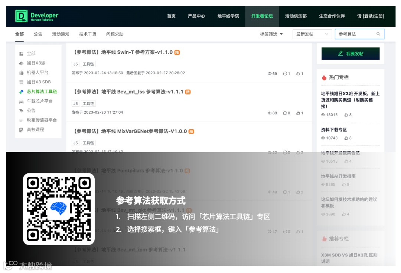Open the 最新发帖 sort dropdown
This screenshot has width=401, height=273.
click(312, 34)
